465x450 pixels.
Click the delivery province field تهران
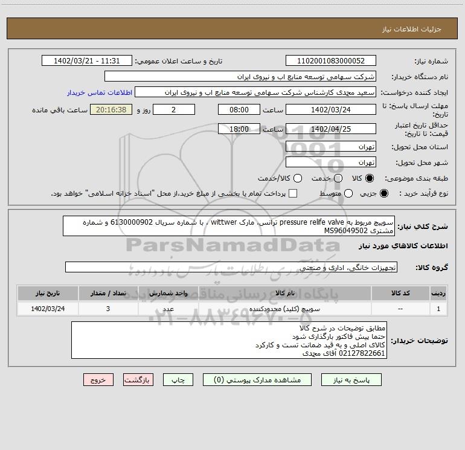coord(331,146)
